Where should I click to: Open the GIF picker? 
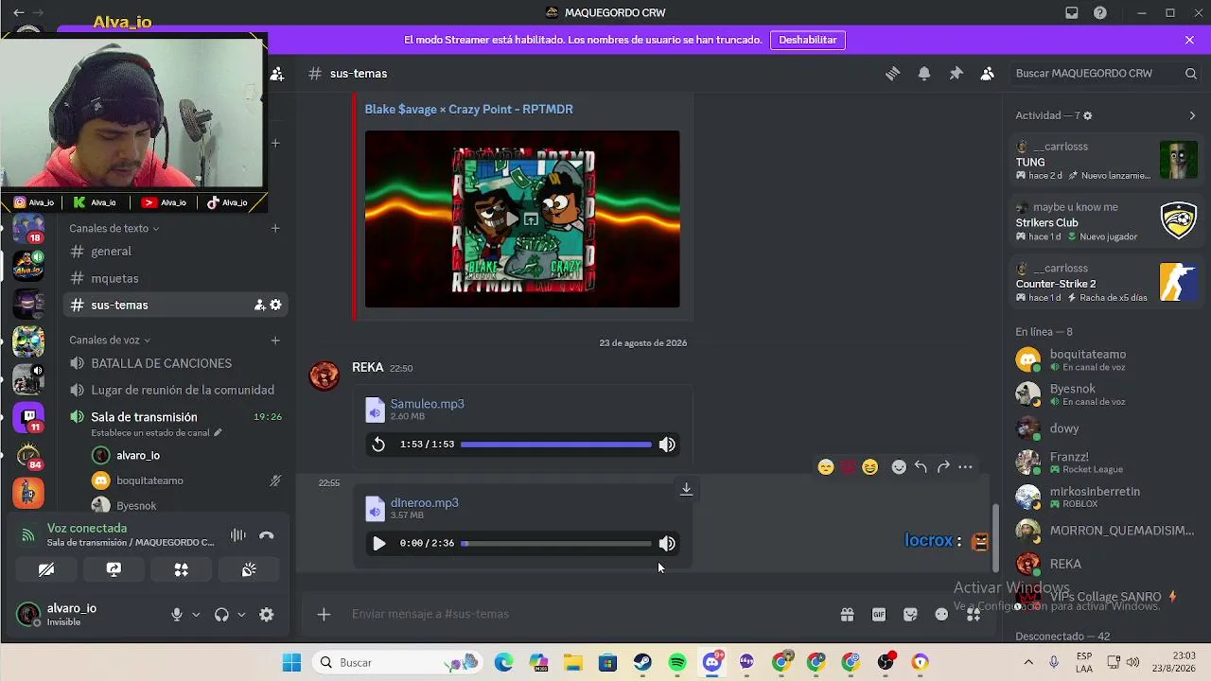[879, 615]
